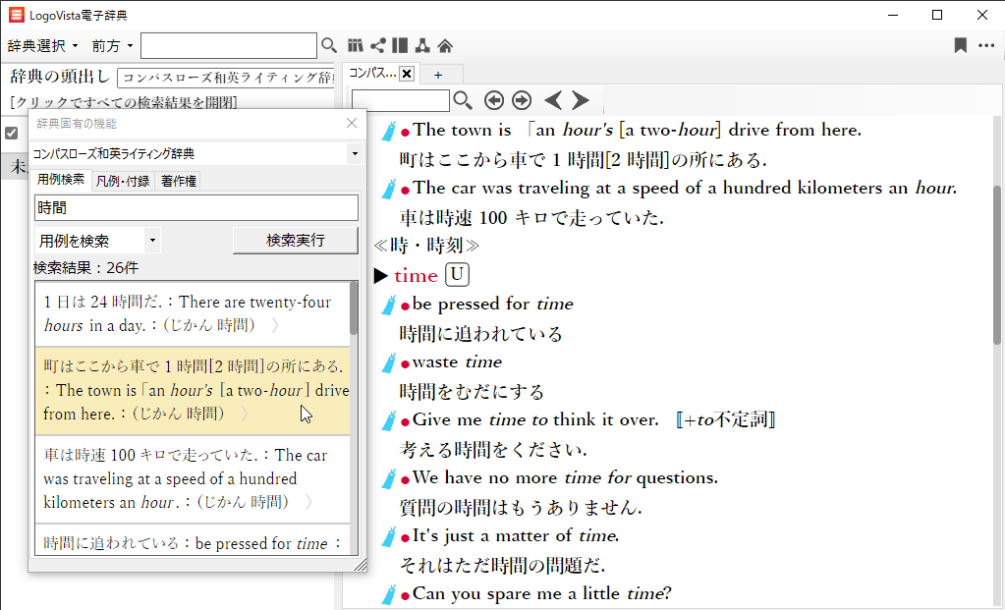Jump to next entry with right chevron
The image size is (1005, 610).
pyautogui.click(x=580, y=100)
